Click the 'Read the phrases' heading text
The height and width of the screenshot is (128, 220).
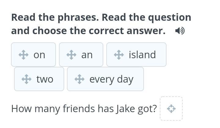tap(55, 17)
